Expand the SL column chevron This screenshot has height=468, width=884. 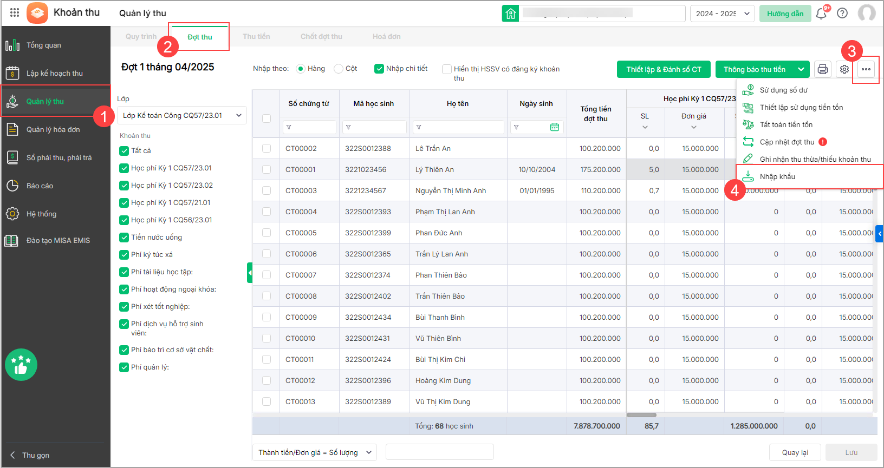coord(645,128)
